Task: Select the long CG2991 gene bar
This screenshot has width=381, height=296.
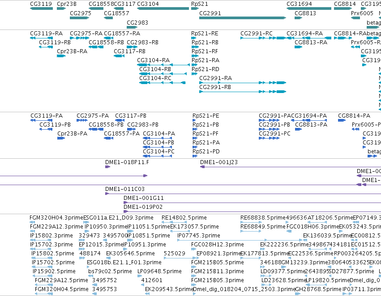Action: pos(243,18)
